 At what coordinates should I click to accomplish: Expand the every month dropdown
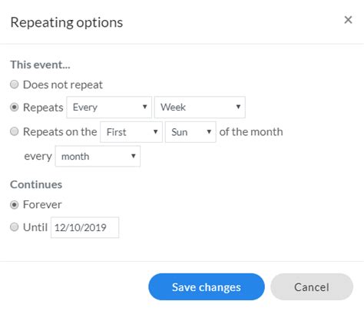98,156
